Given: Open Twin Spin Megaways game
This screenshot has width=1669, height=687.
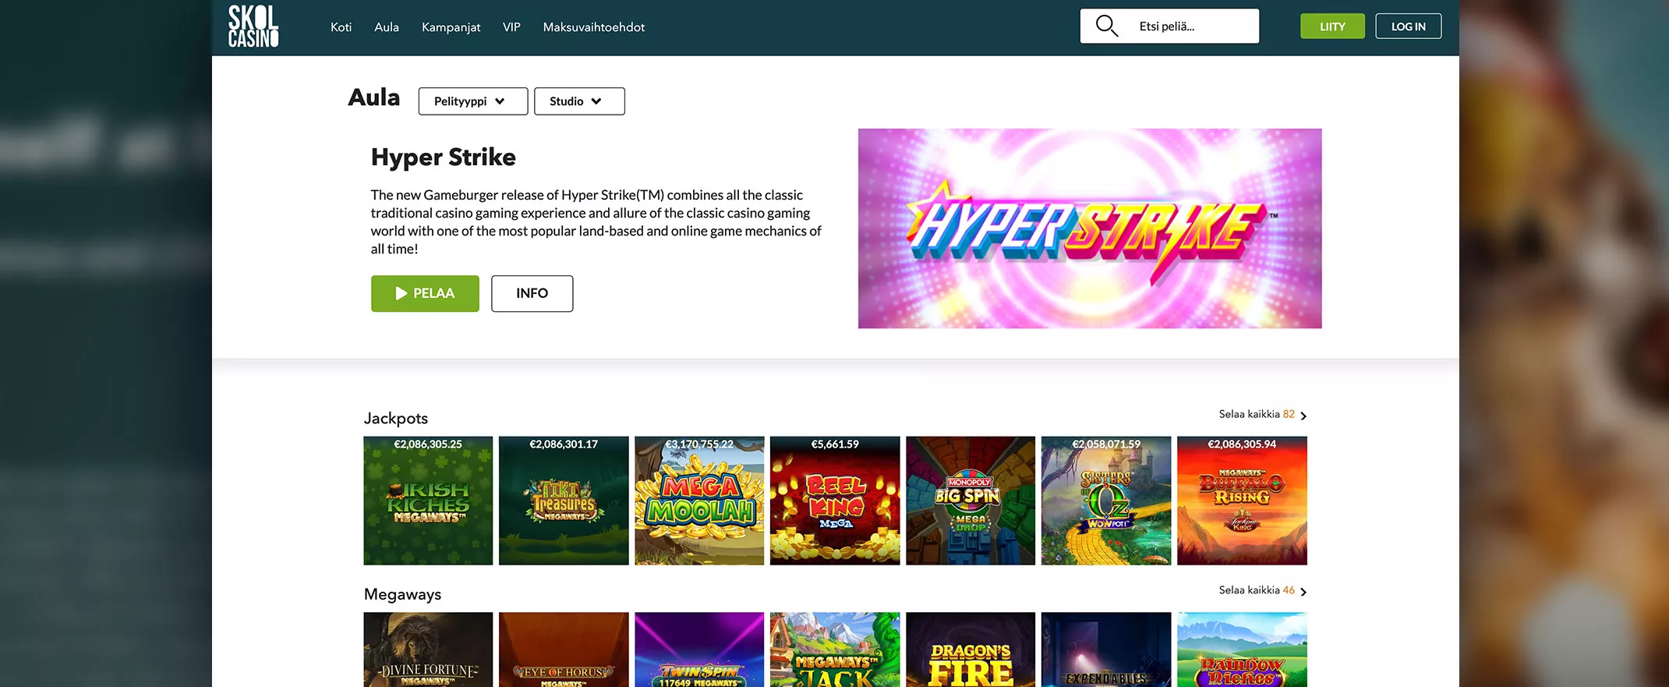Looking at the screenshot, I should 699,650.
